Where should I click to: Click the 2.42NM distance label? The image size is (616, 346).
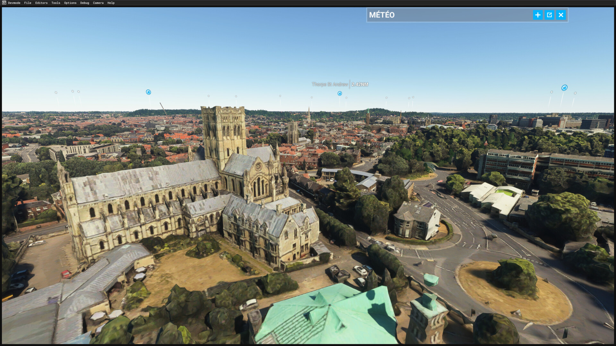click(360, 85)
